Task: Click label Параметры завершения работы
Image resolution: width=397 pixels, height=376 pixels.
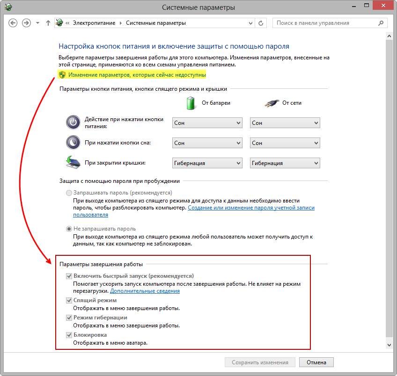Action: click(x=101, y=264)
